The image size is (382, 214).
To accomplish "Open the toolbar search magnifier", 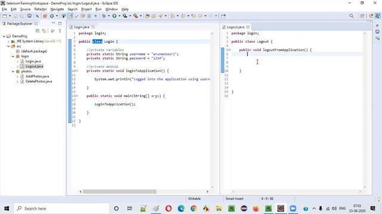I will (352, 16).
